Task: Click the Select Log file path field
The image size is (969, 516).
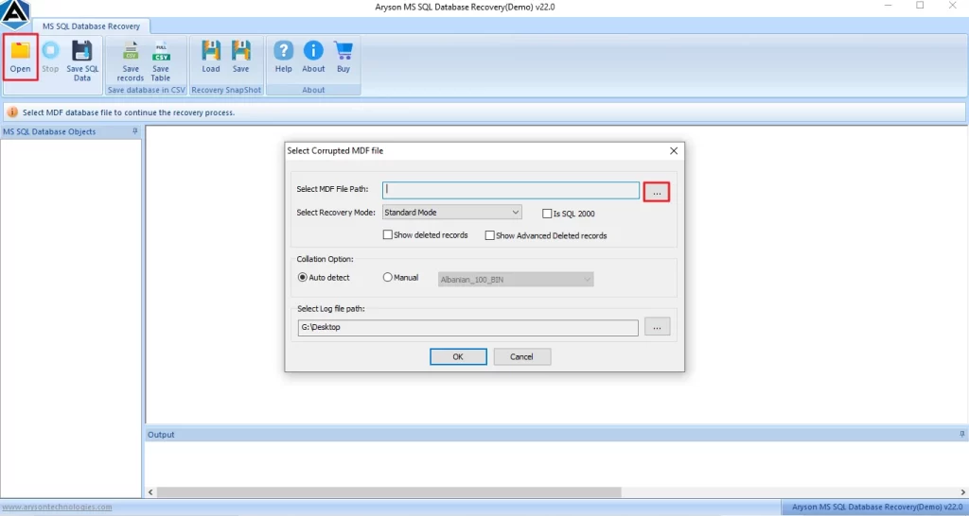Action: [467, 327]
